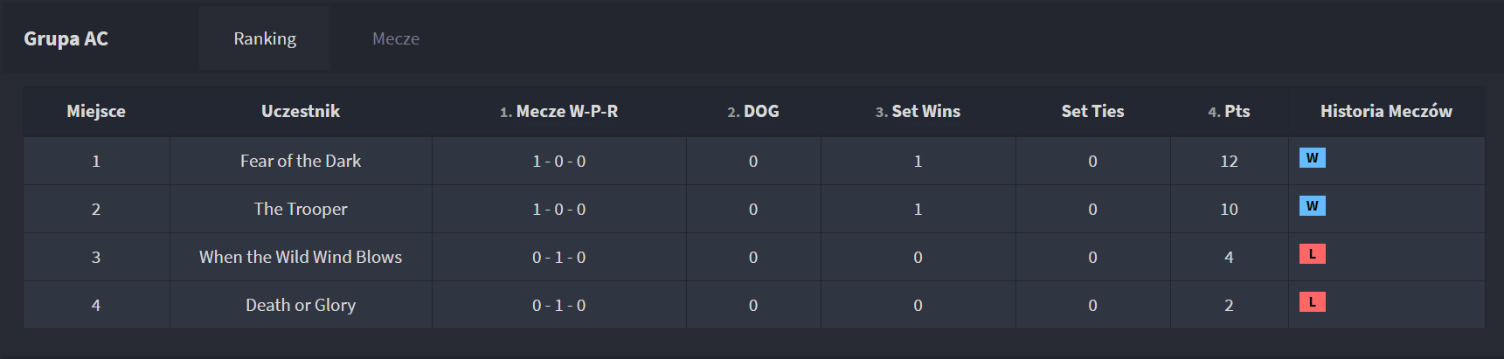Open Death or Glory participant

[301, 305]
